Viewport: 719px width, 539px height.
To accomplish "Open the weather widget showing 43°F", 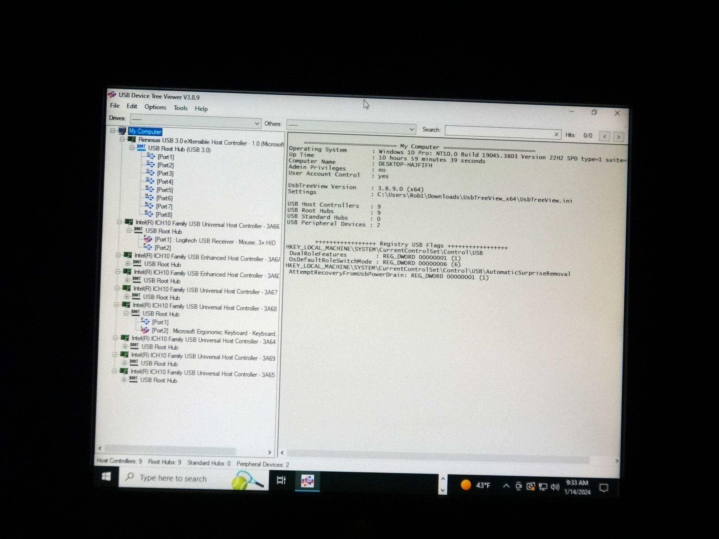I will (475, 485).
